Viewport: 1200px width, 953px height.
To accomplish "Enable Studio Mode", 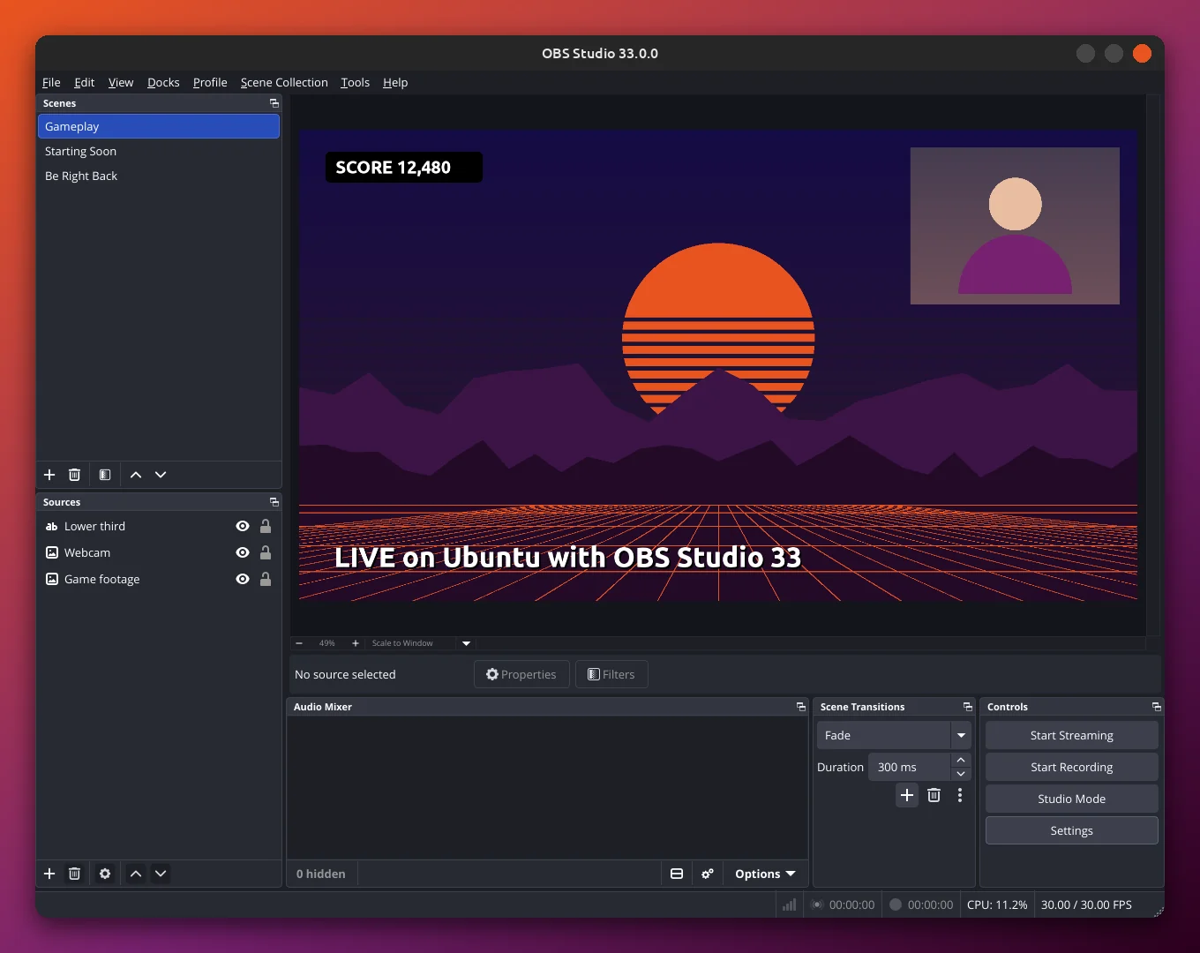I will click(1072, 799).
